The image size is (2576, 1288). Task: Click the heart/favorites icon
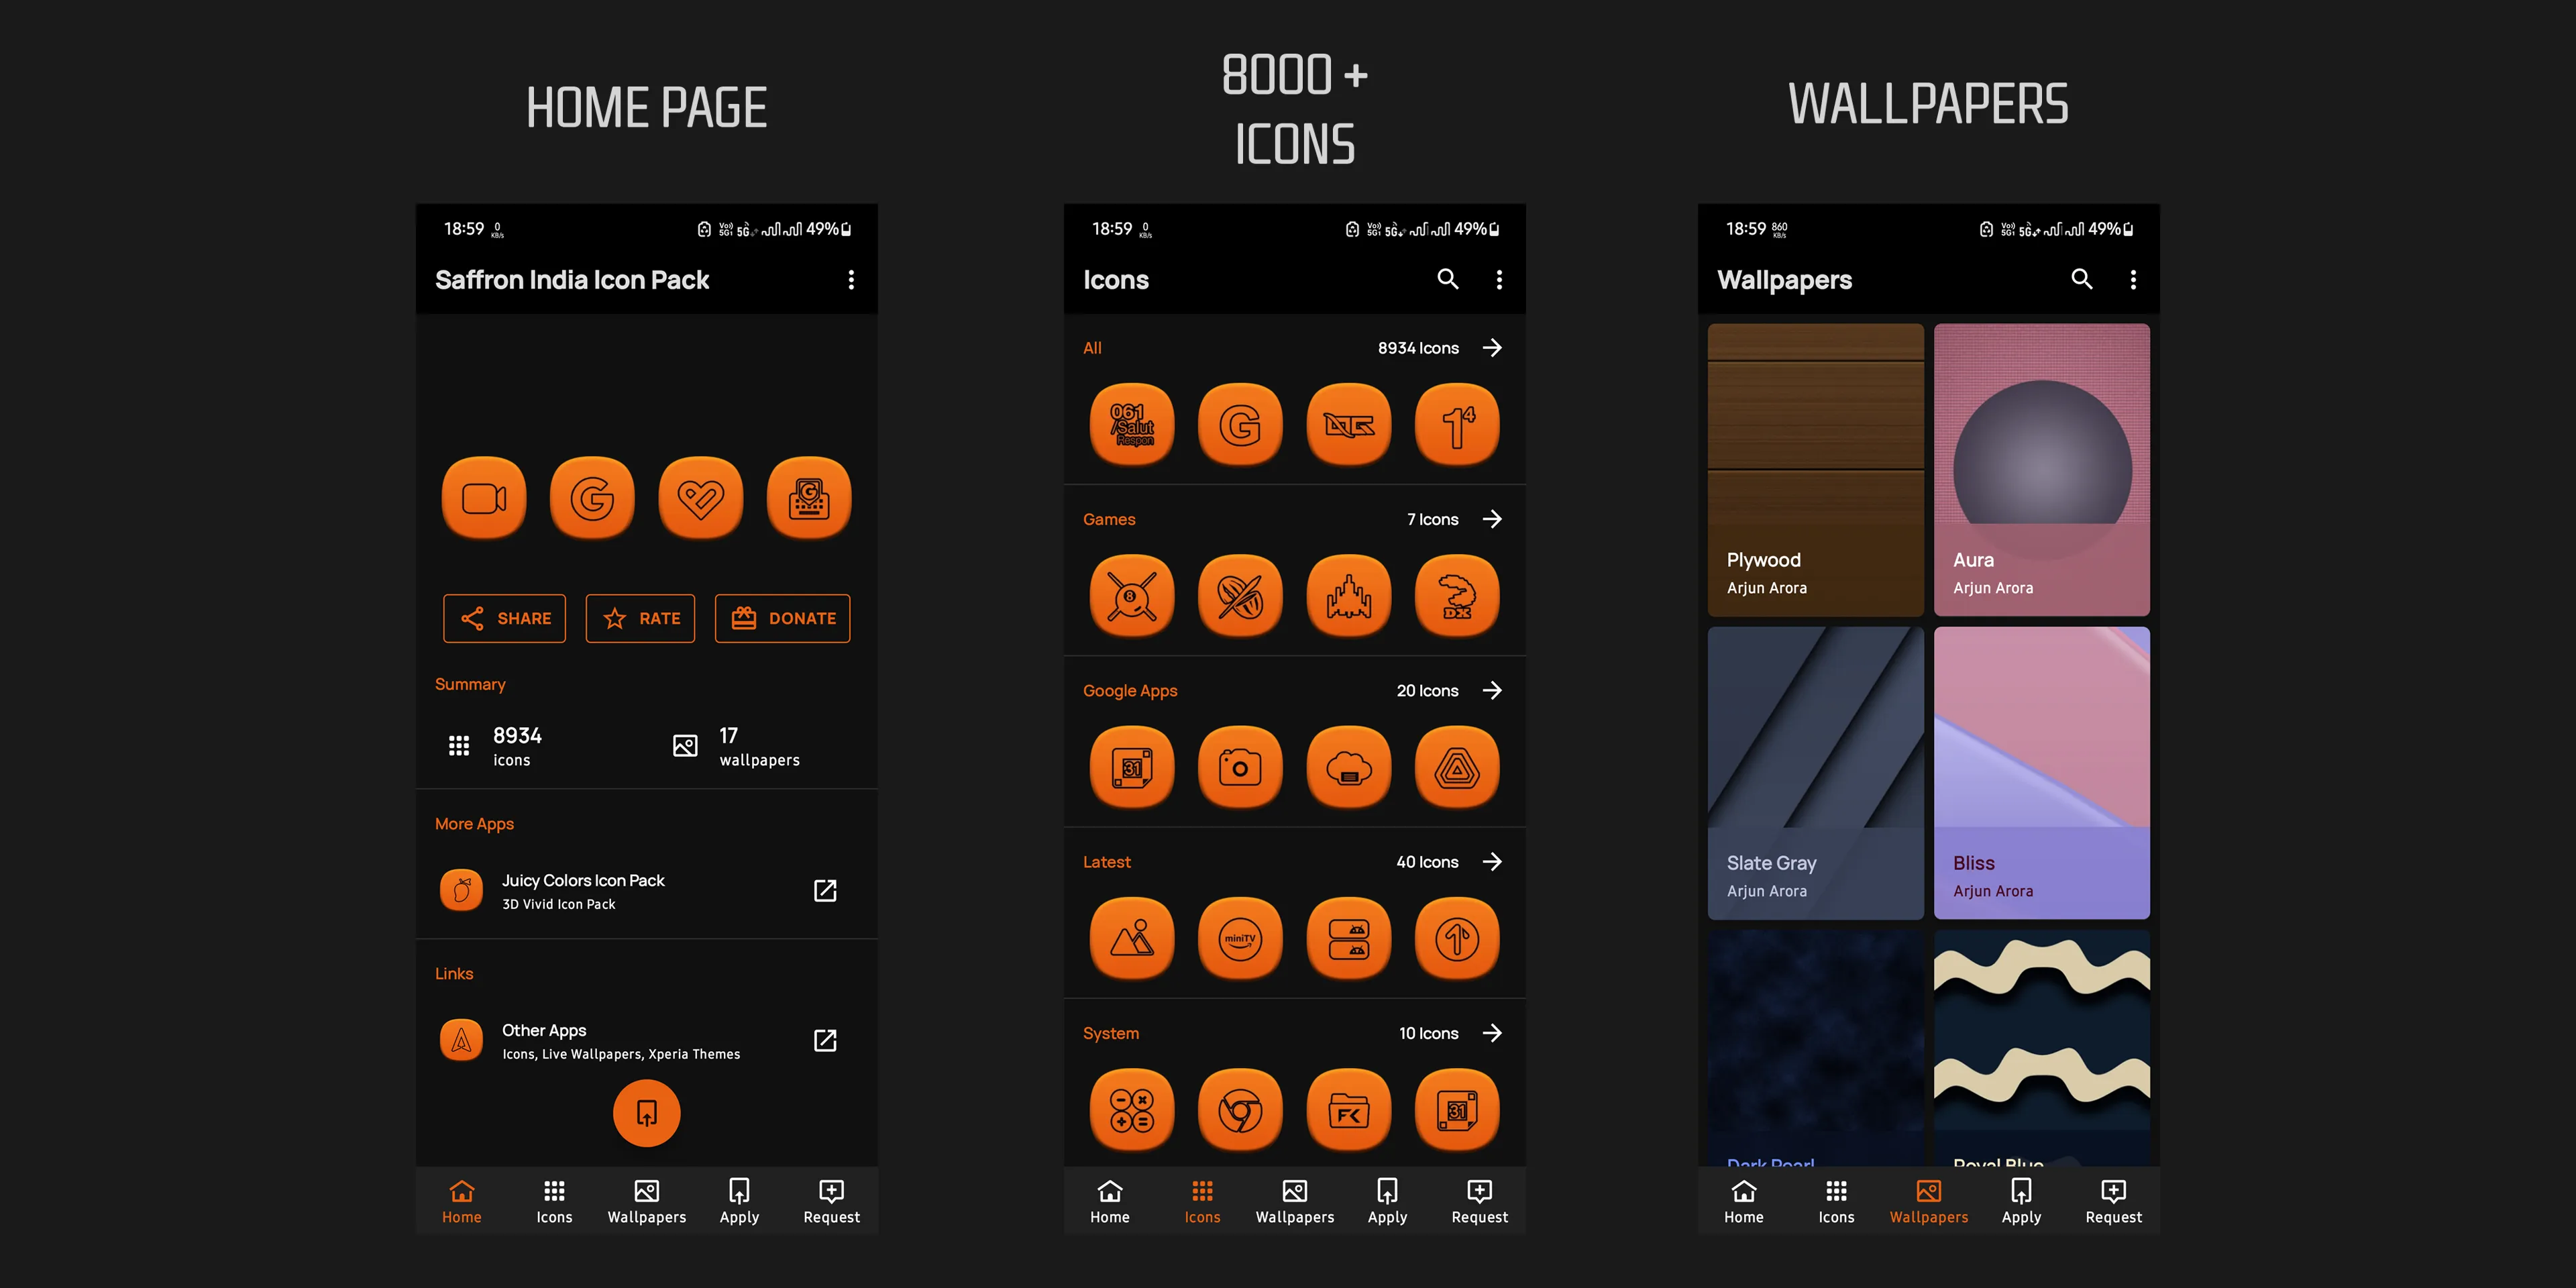pyautogui.click(x=702, y=496)
